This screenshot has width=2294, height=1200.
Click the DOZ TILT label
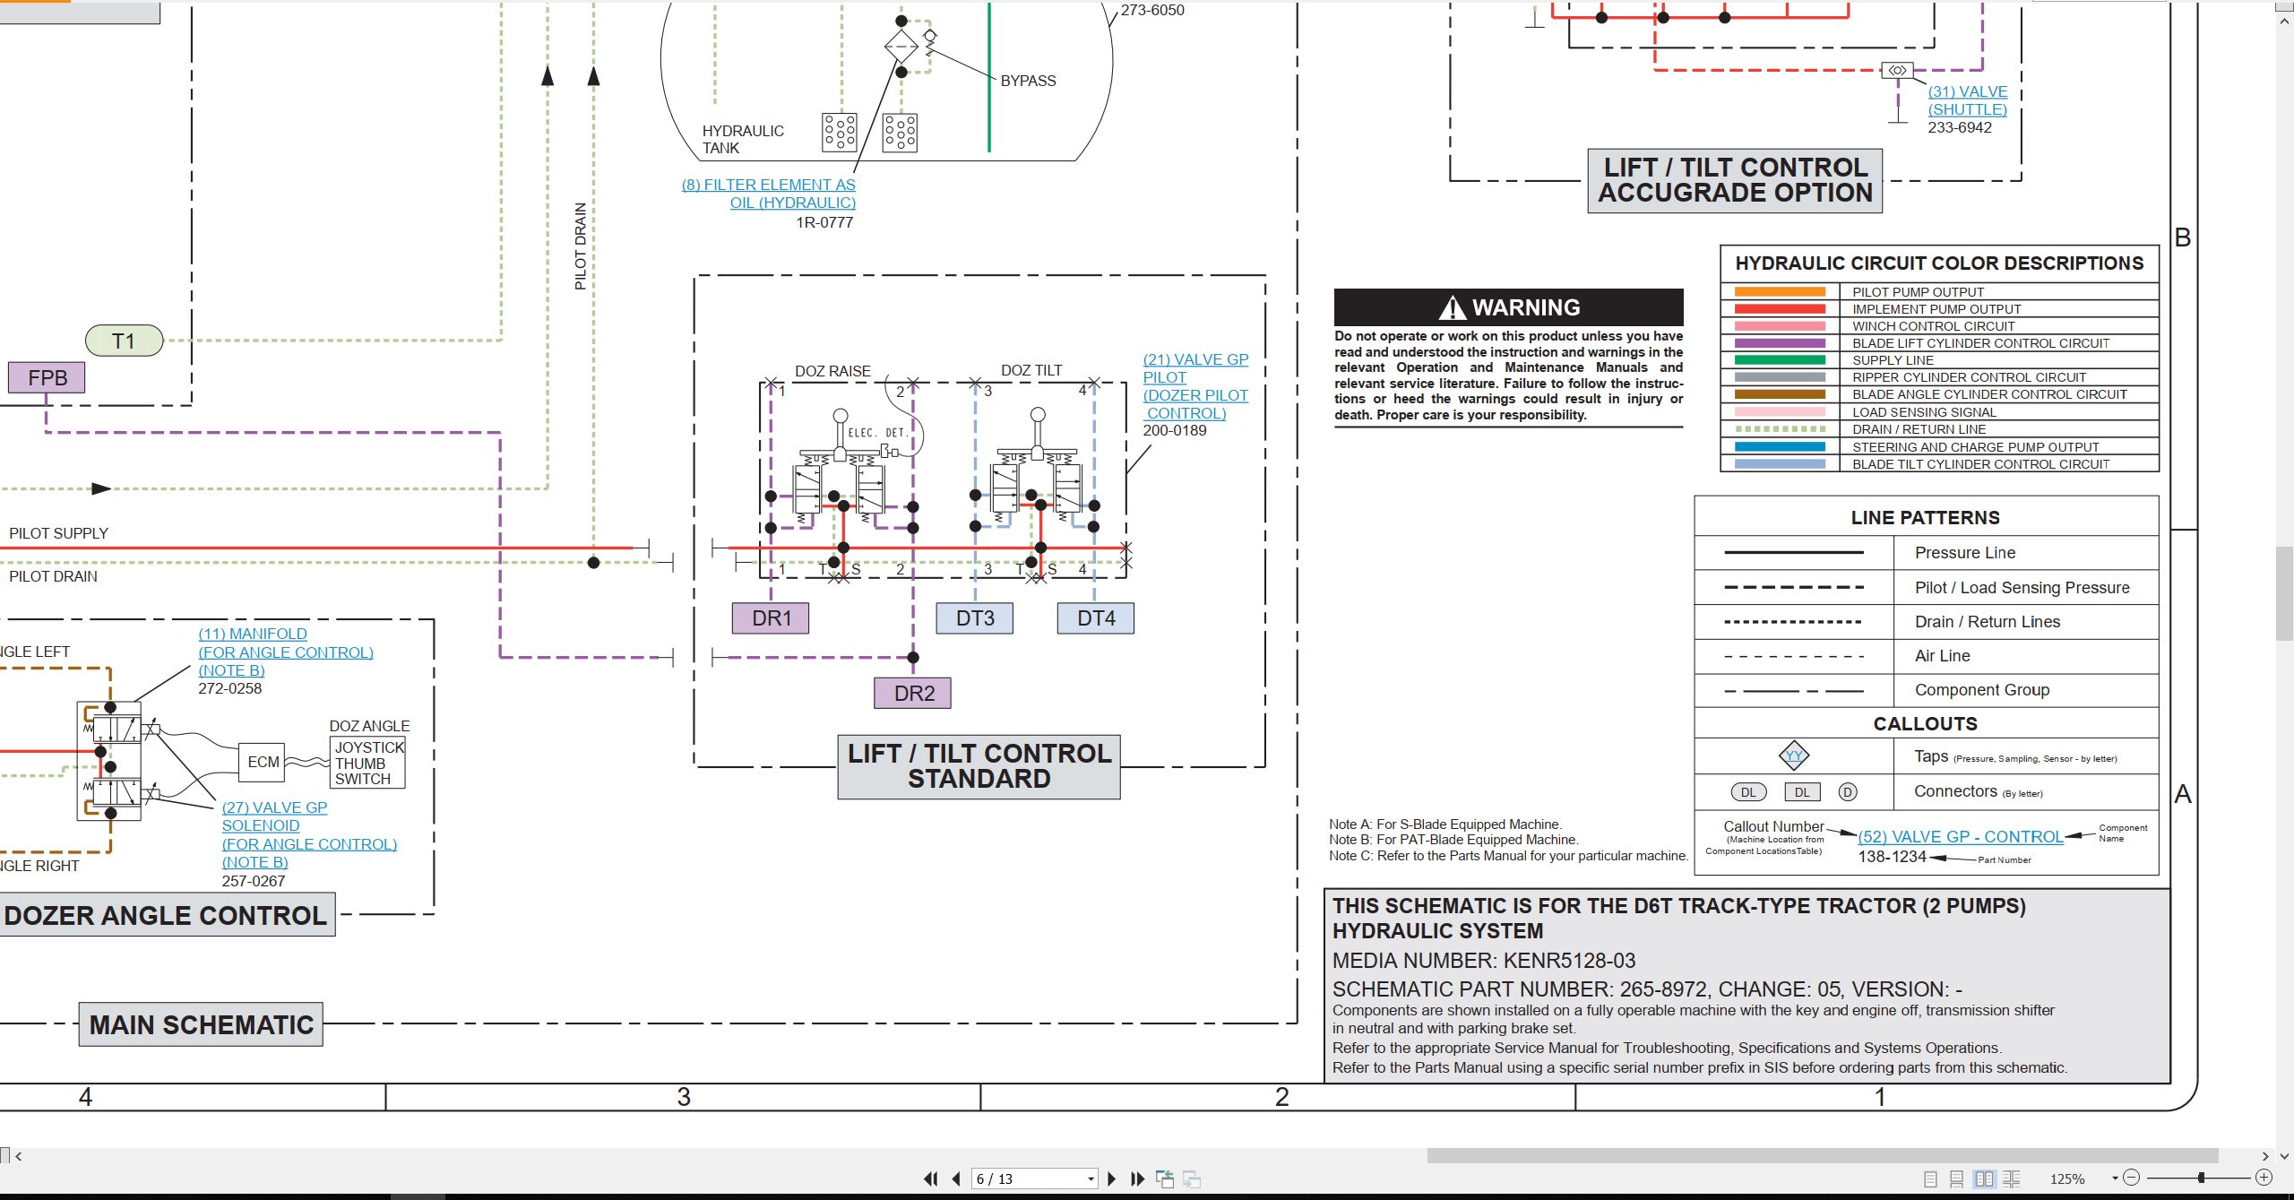pyautogui.click(x=1031, y=370)
